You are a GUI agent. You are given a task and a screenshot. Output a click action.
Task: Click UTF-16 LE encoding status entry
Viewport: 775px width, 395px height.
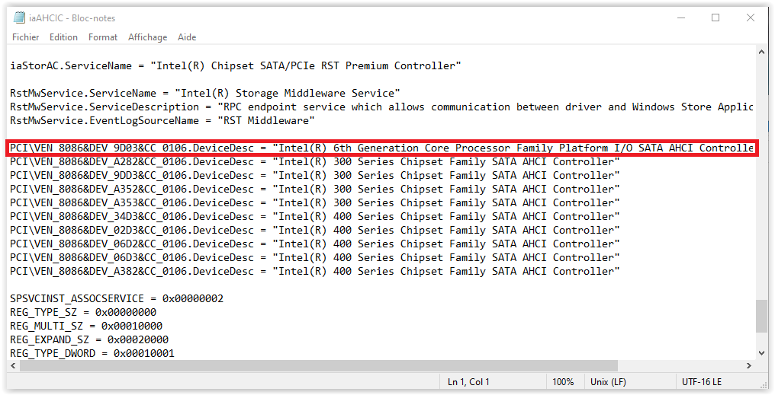point(701,382)
